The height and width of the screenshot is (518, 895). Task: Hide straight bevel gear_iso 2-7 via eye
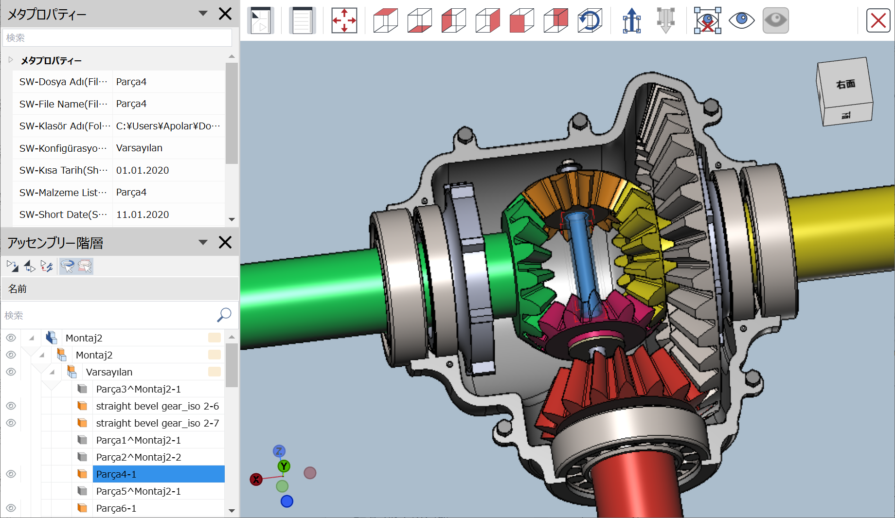click(11, 423)
